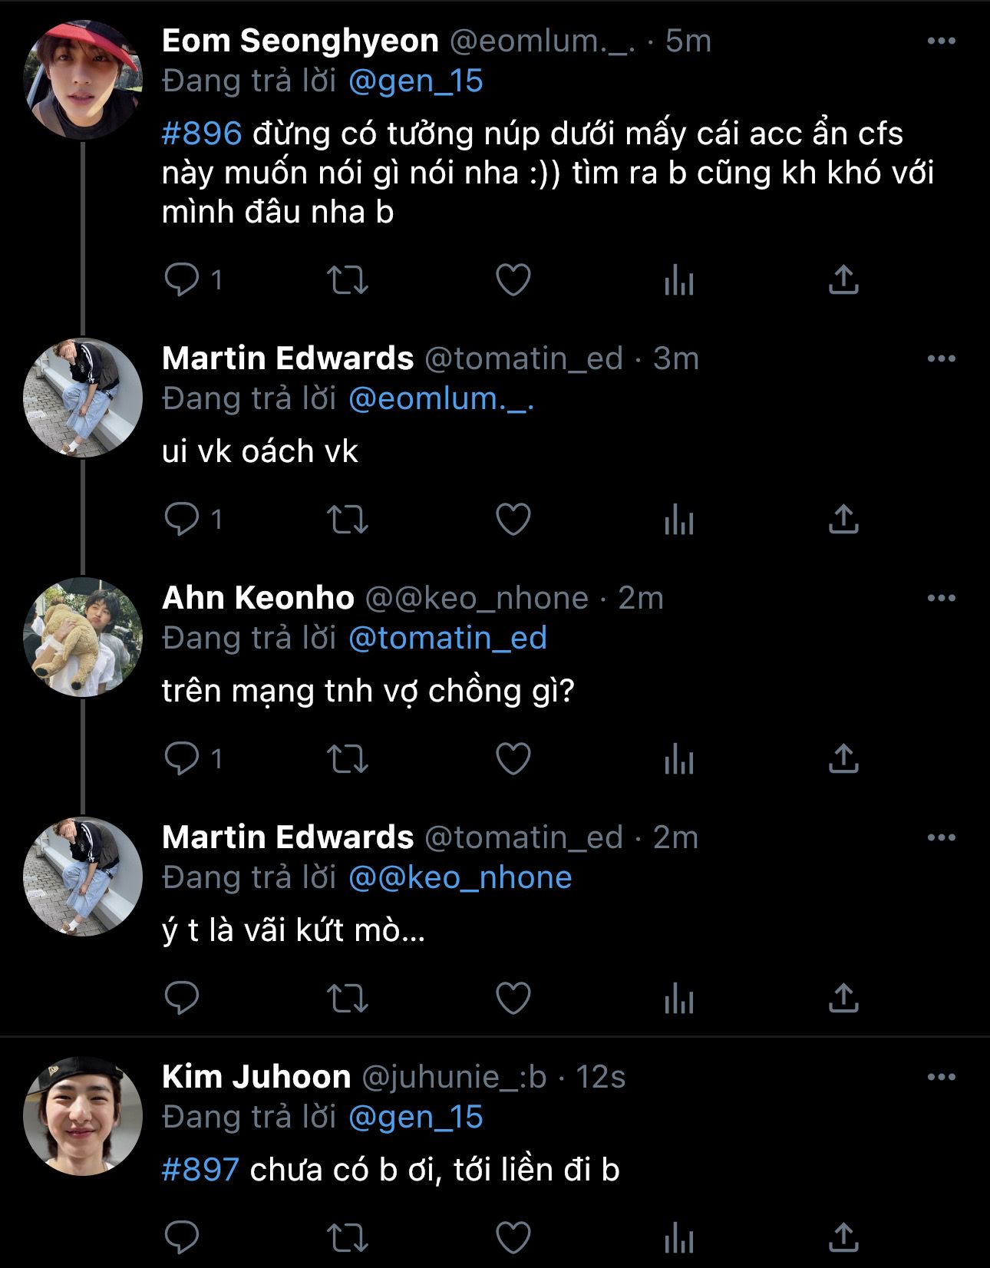
Task: Share Martin Edwards' "ui vk oách vk" tweet
Action: pyautogui.click(x=843, y=520)
